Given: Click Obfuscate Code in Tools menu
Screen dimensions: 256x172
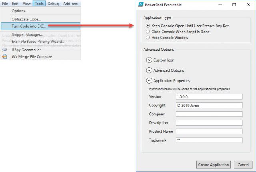Looking at the screenshot, I should coord(26,19).
